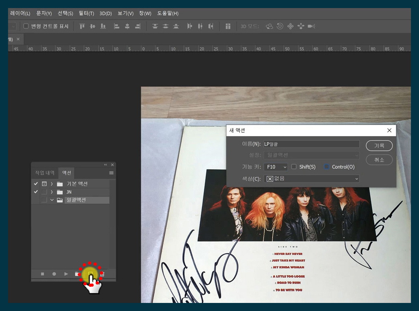Image resolution: width=419 pixels, height=311 pixels.
Task: Open 필터(T) menu
Action: click(86, 13)
